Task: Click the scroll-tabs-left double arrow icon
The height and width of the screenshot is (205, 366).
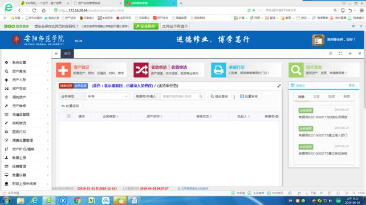Action: coord(56,53)
